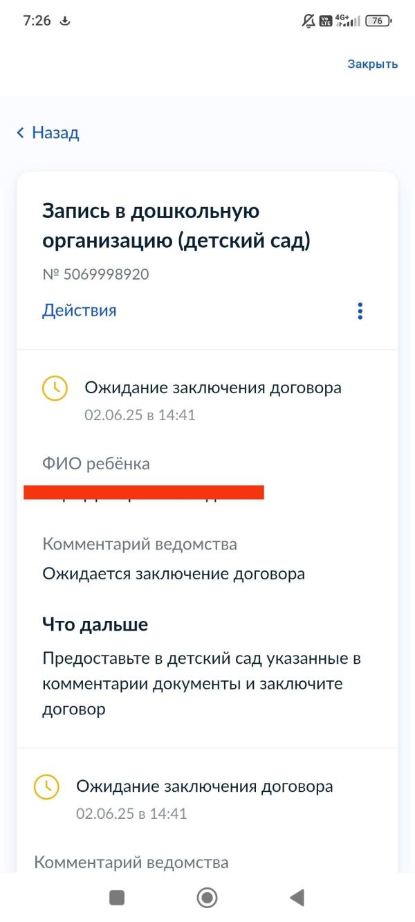Viewport: 415px width, 922px height.
Task: Tap the first Комментарий ведомства label
Action: 140,544
